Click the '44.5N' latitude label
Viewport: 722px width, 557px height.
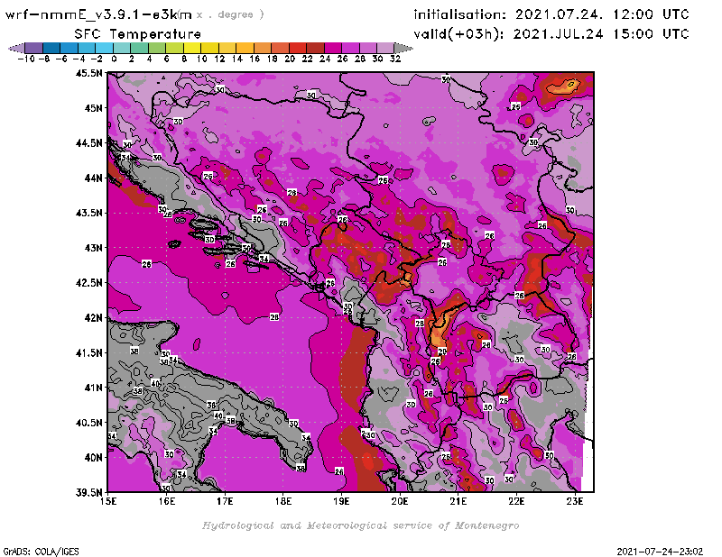(88, 143)
